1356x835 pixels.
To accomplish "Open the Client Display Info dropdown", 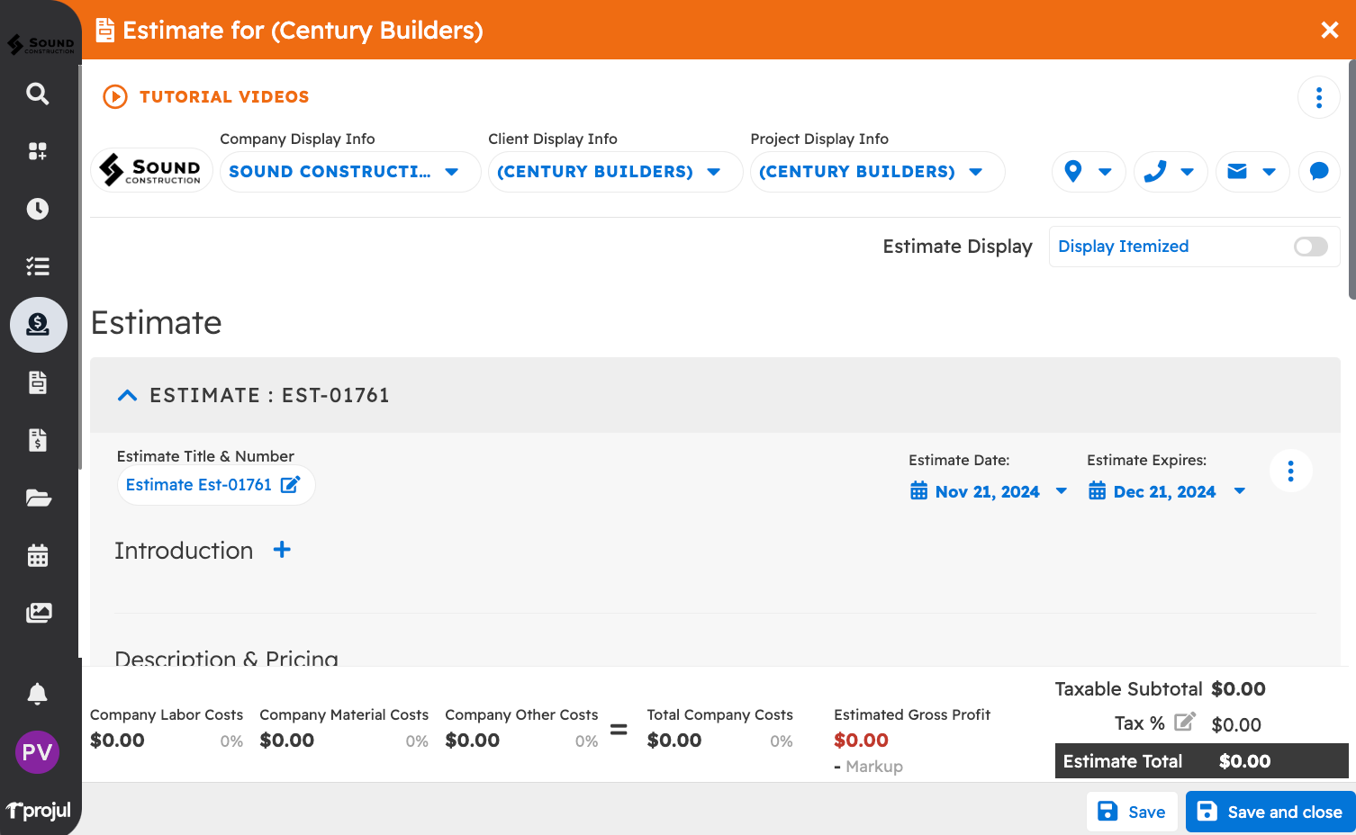I will point(615,172).
